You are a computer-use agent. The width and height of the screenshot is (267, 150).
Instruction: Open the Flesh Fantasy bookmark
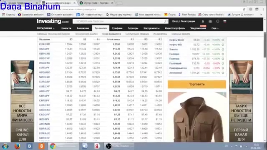[x=187, y=15]
